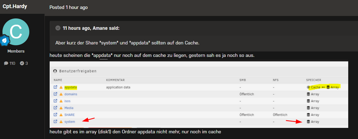This screenshot has width=358, height=139.
Task: Click the orange warning triangle beside domains
Action: (x=61, y=94)
